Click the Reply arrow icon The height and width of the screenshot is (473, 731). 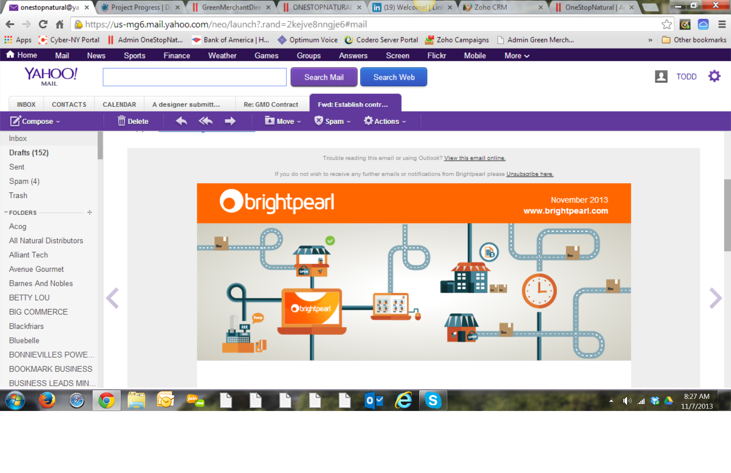tap(181, 121)
